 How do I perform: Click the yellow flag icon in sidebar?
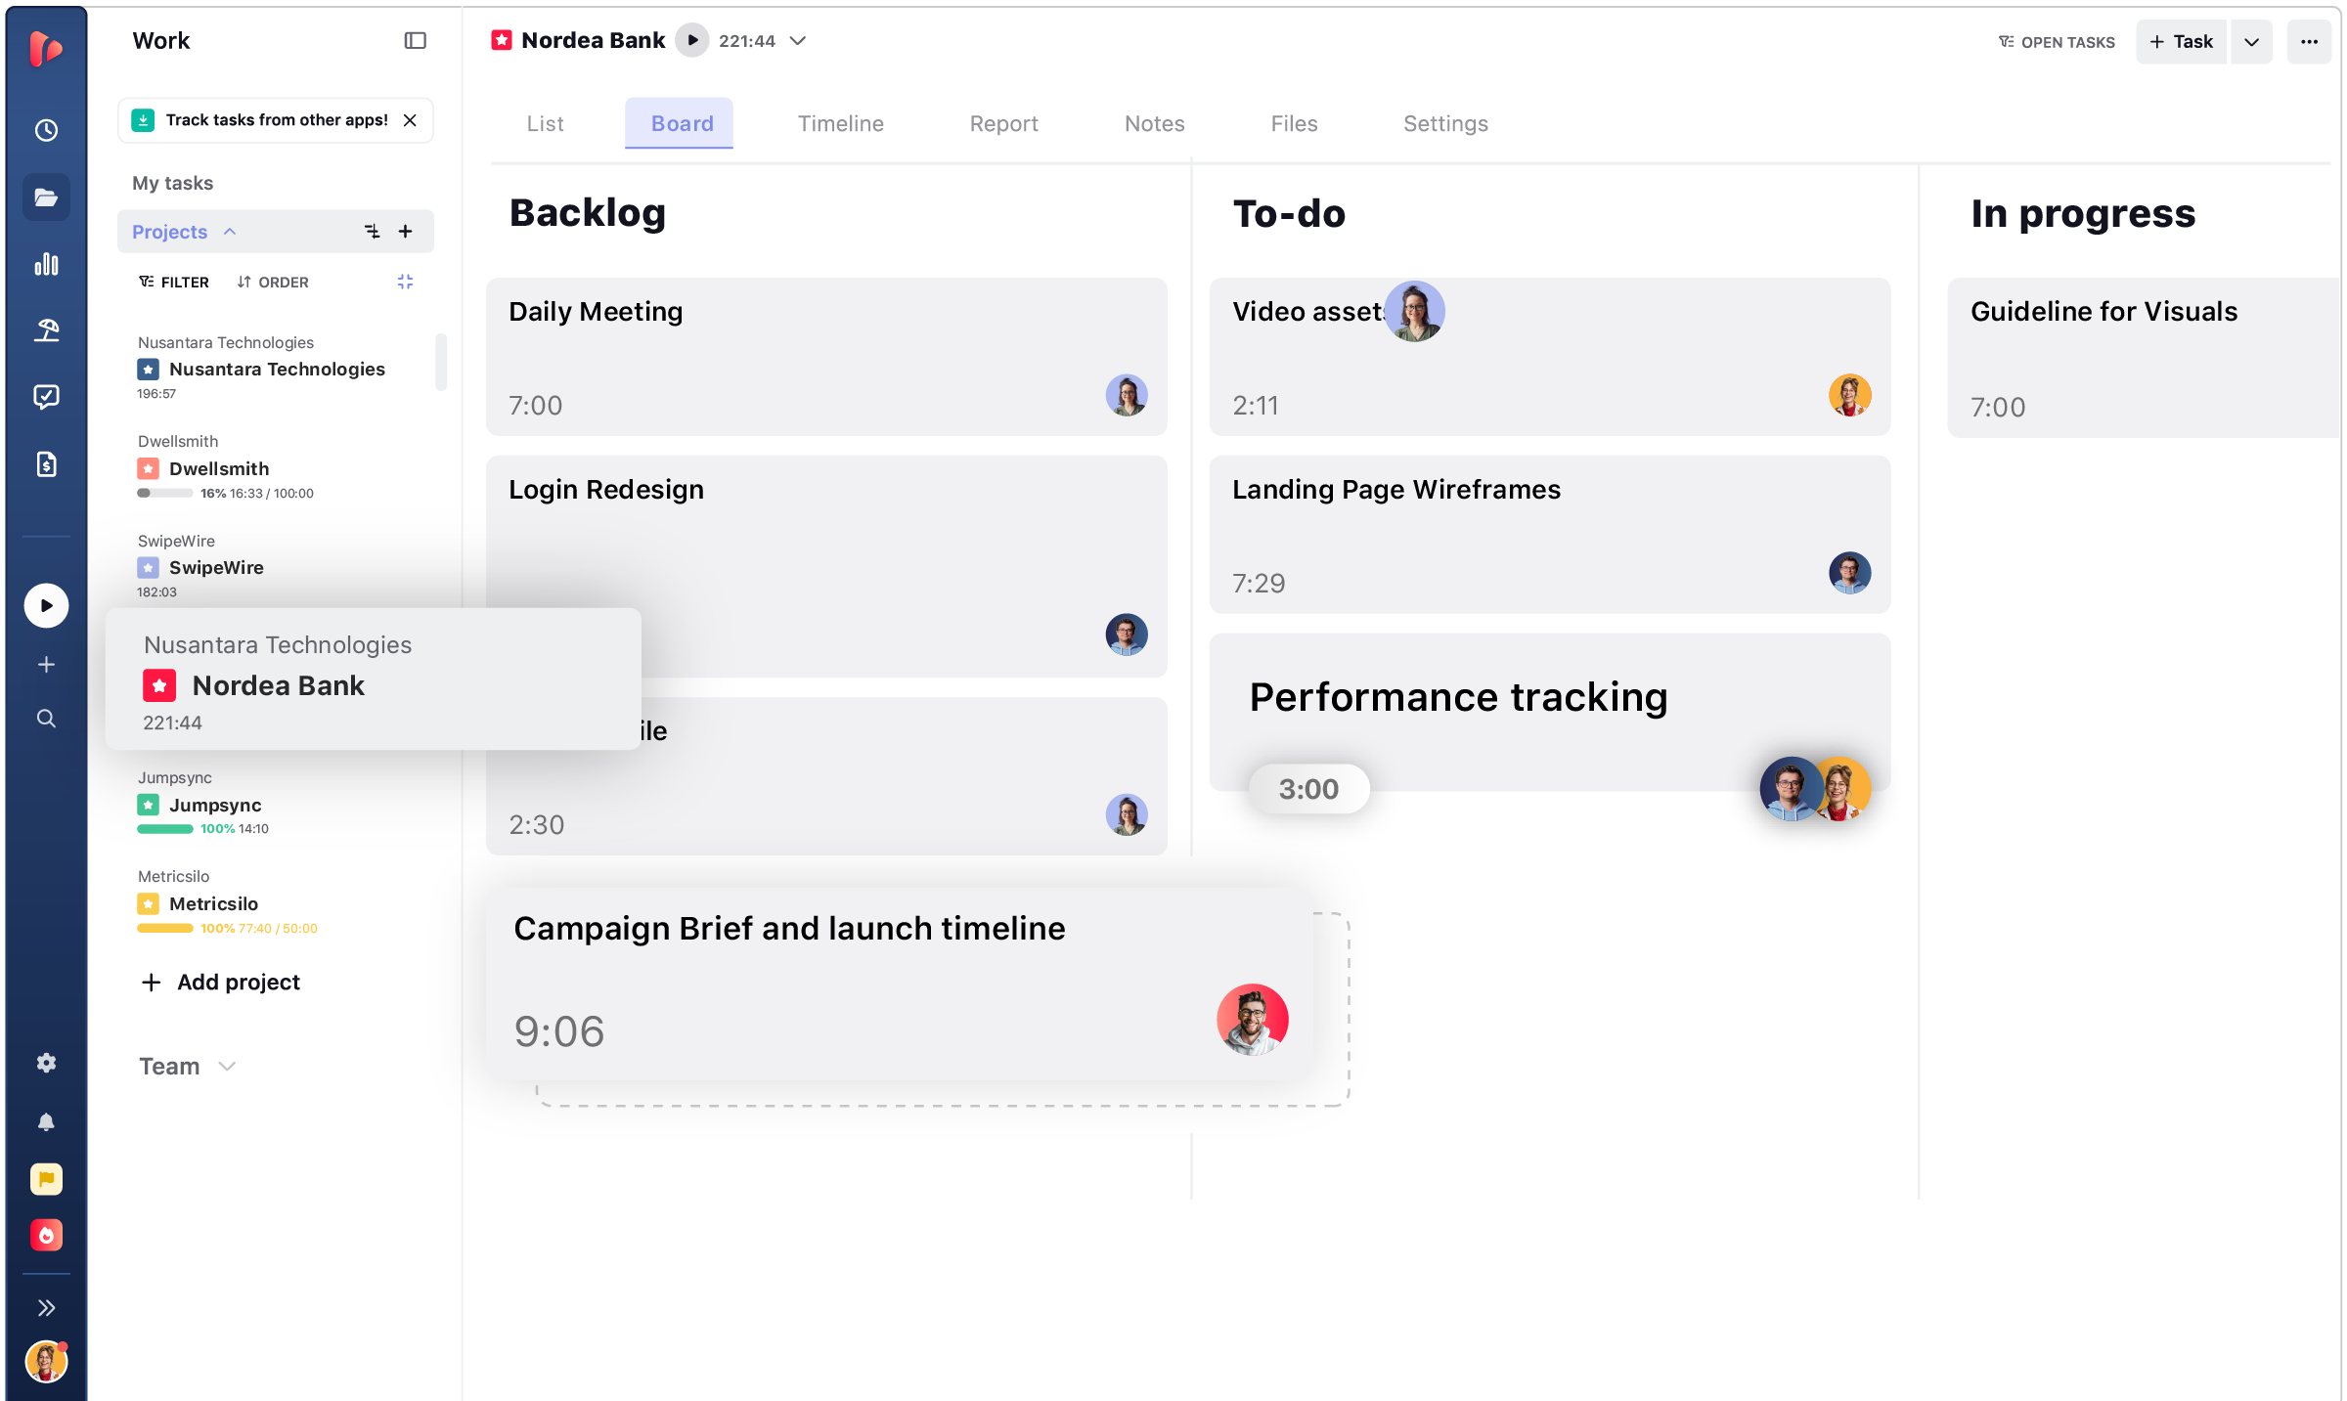pyautogui.click(x=46, y=1179)
